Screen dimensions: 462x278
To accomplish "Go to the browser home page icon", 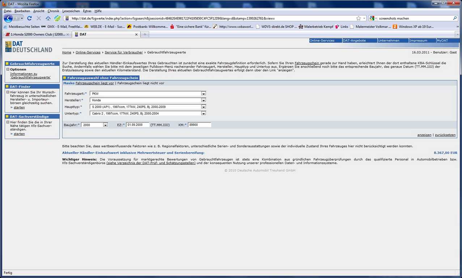I will click(x=48, y=18).
